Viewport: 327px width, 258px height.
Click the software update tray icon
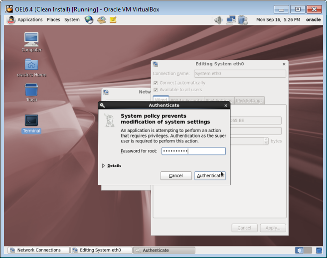[x=243, y=20]
